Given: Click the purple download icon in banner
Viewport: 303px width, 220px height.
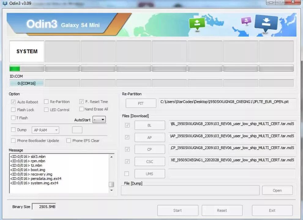Looking at the screenshot, I should (x=246, y=20).
